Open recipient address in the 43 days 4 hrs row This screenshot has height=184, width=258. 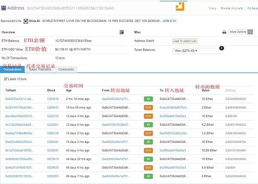[x=174, y=151]
